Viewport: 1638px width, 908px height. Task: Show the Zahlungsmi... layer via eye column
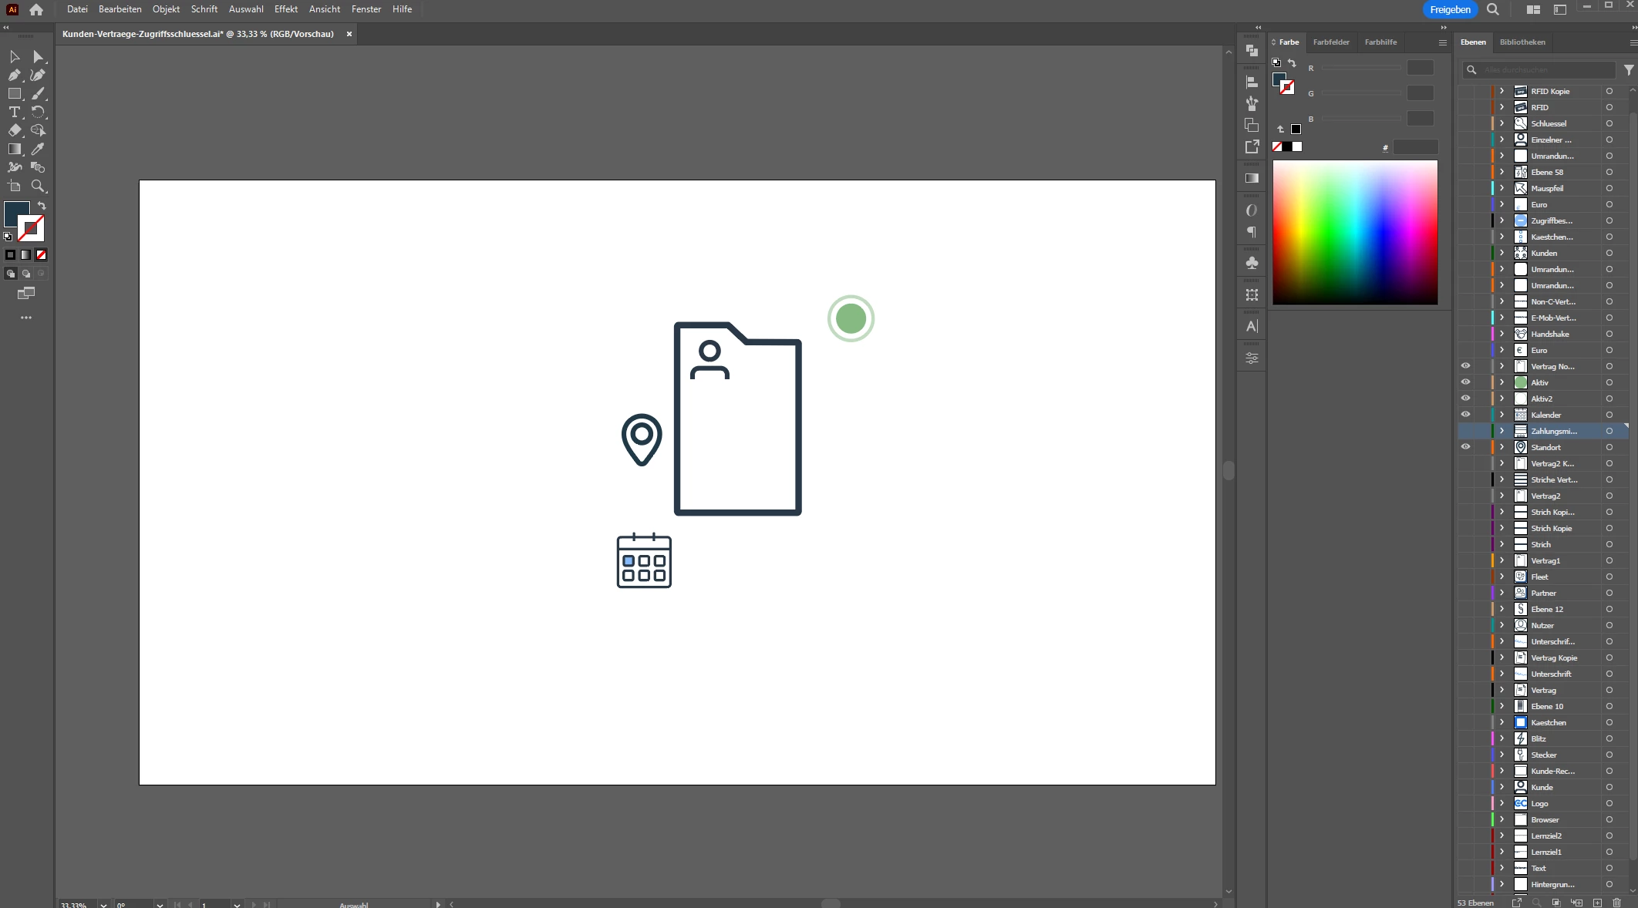[1465, 431]
